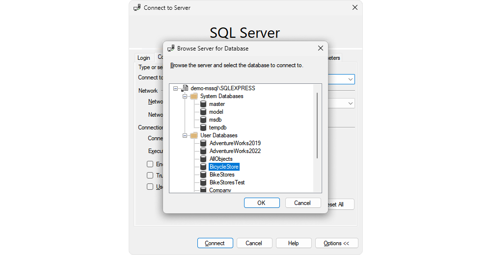The height and width of the screenshot is (255, 491).
Task: Click the master database cylinder icon
Action: (x=203, y=104)
